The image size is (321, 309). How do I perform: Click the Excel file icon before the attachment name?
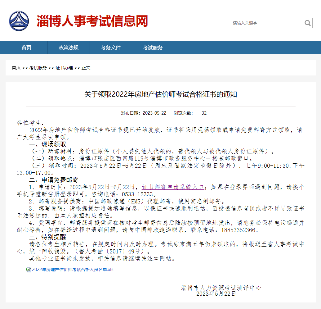tap(29, 270)
